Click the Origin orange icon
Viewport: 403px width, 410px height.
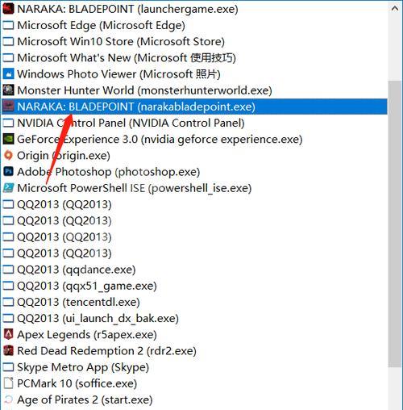8,156
